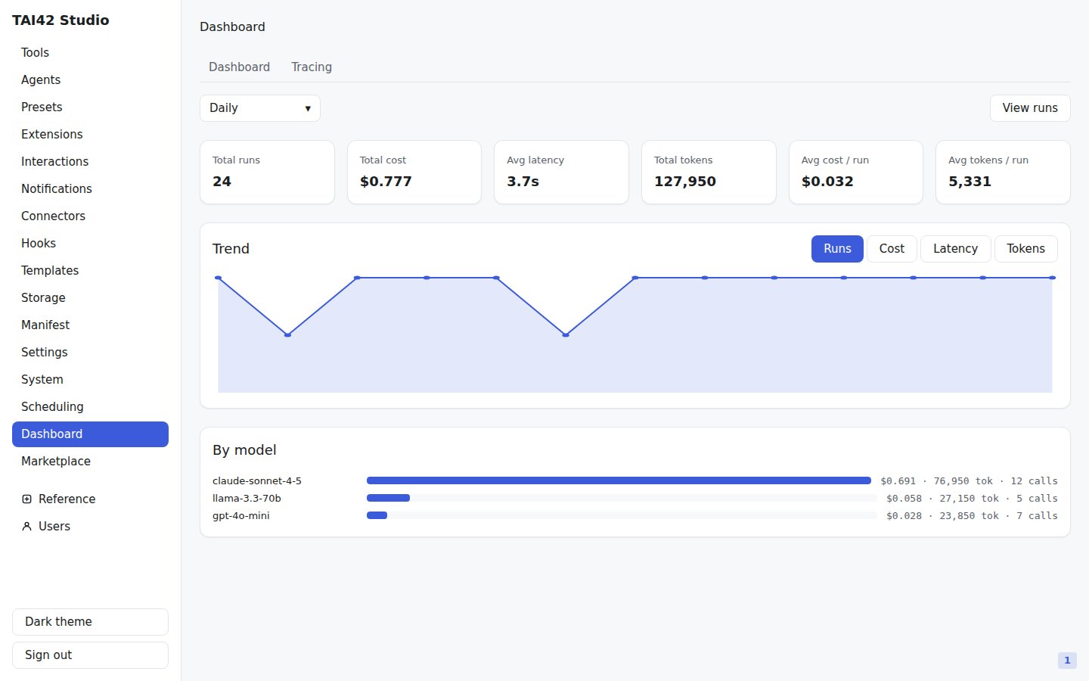Click the second dip point on trend chart
The image size is (1089, 681).
pos(566,334)
